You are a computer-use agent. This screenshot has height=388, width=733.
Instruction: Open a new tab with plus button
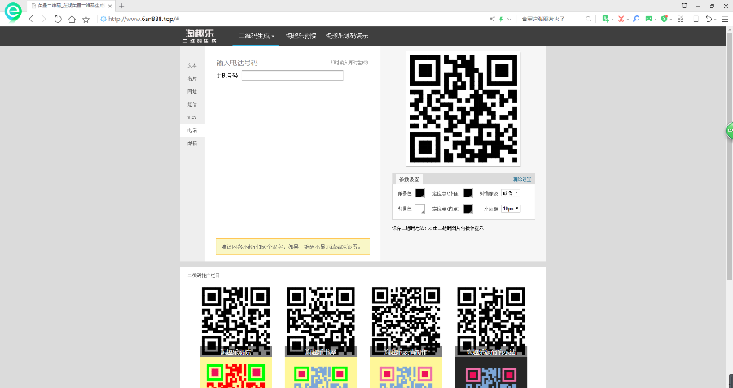click(x=121, y=6)
